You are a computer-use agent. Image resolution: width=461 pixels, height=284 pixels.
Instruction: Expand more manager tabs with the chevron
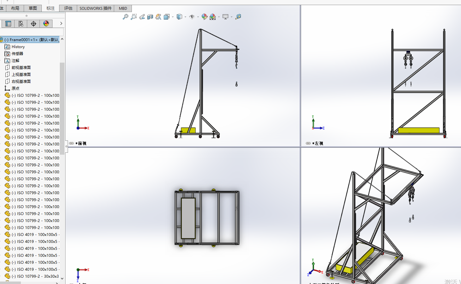(x=61, y=24)
